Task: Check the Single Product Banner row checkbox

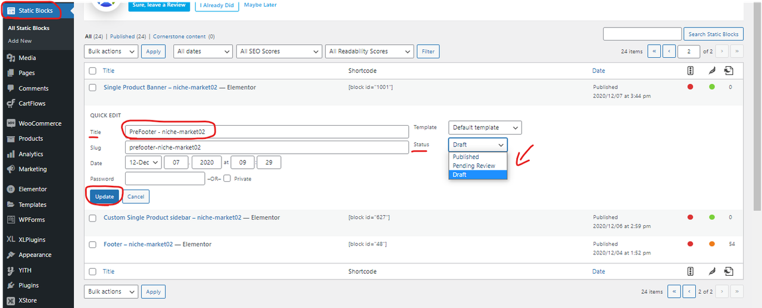Action: click(92, 88)
